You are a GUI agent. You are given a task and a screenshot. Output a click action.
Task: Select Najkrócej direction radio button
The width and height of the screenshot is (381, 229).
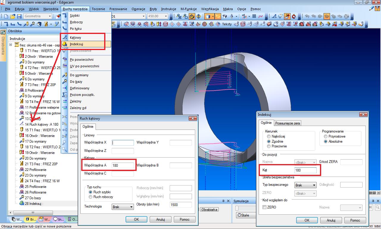tap(269, 136)
